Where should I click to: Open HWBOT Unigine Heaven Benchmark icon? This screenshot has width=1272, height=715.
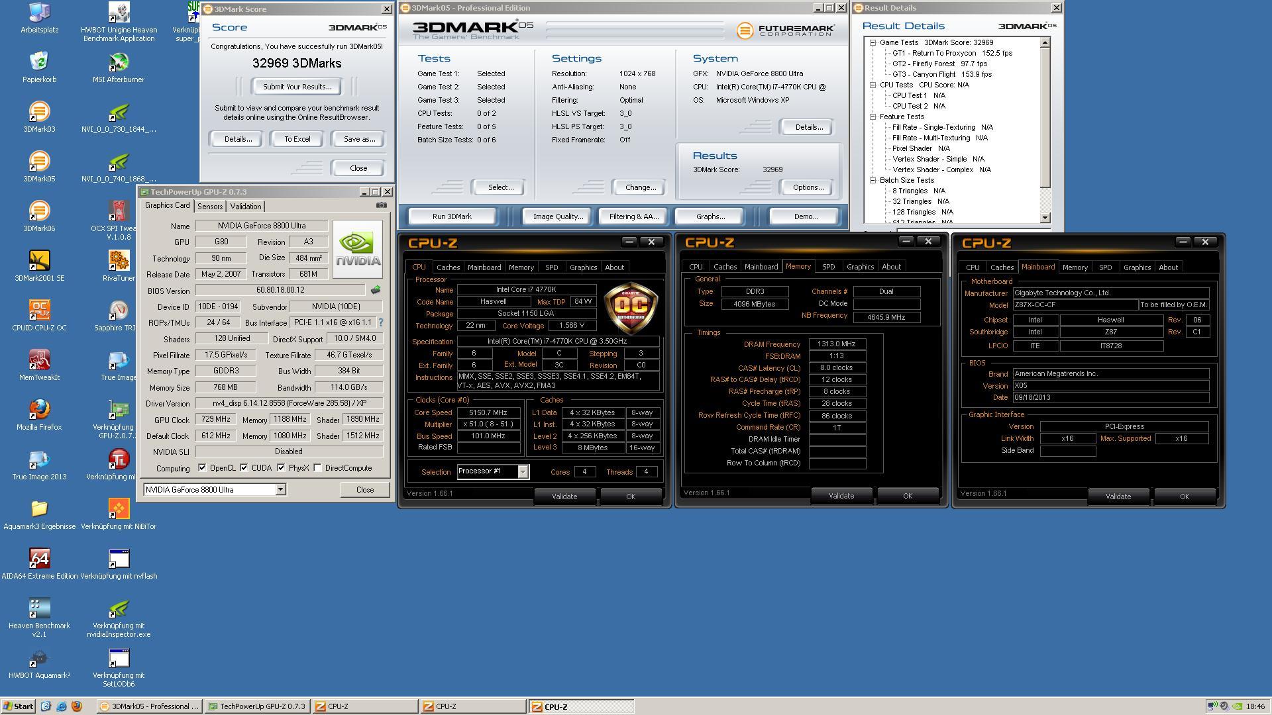click(119, 21)
